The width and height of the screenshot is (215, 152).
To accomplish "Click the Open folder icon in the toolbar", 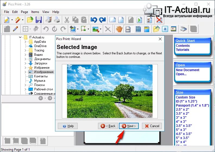I will point(30,20).
